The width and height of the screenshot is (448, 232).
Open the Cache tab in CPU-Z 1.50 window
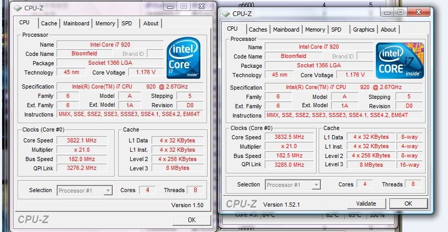[49, 23]
